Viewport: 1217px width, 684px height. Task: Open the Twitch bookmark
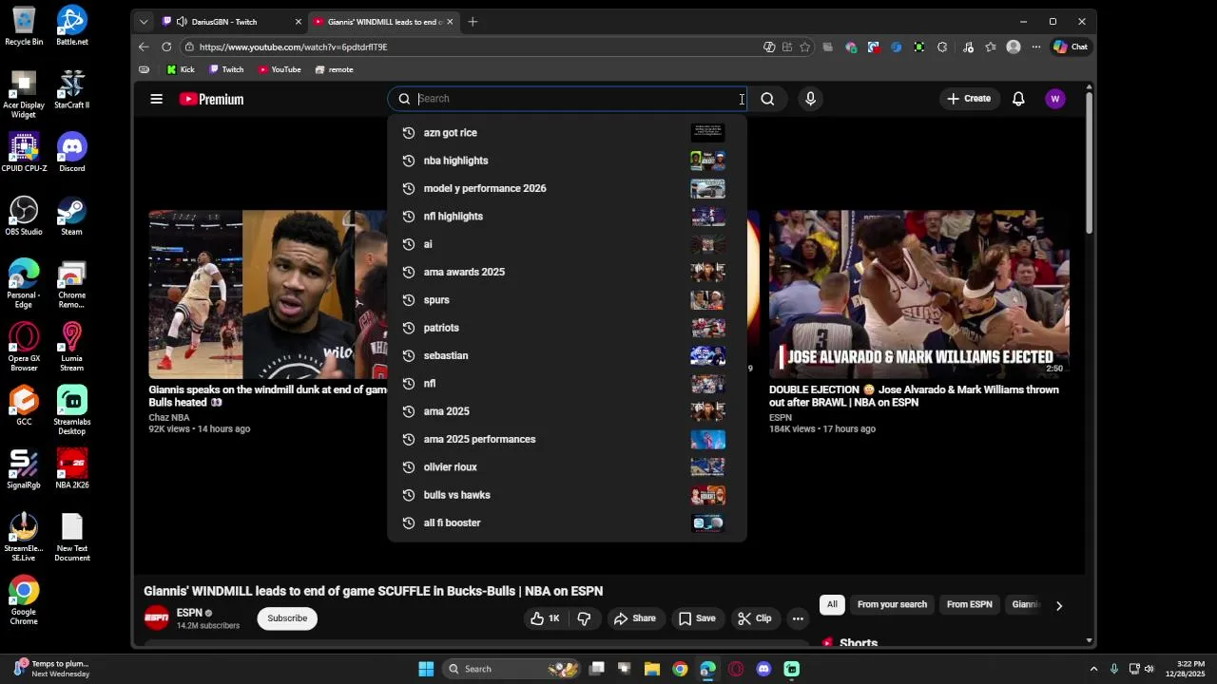(x=226, y=69)
